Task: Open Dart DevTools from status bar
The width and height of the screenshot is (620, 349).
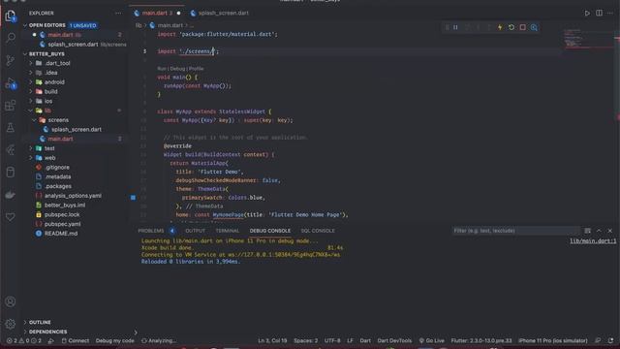Action: point(394,340)
